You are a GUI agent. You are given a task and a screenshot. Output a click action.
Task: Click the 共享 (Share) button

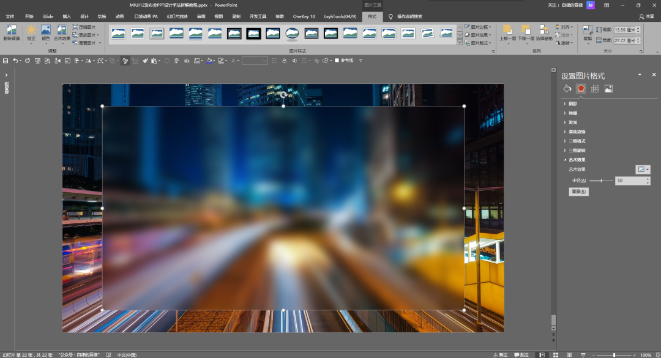coord(646,17)
